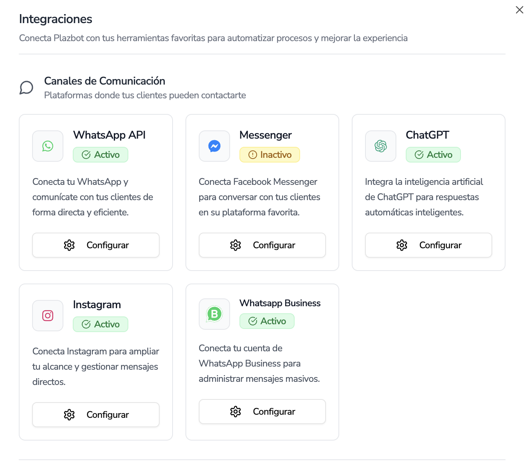Click the WhatsApp API logo icon
Viewport: 529px width, 466px height.
tap(48, 146)
